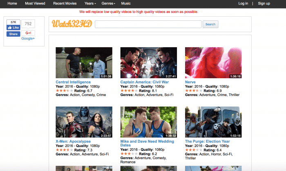Image resolution: width=286 pixels, height=171 pixels.
Task: Click the Sign up link
Action: pos(264,3)
